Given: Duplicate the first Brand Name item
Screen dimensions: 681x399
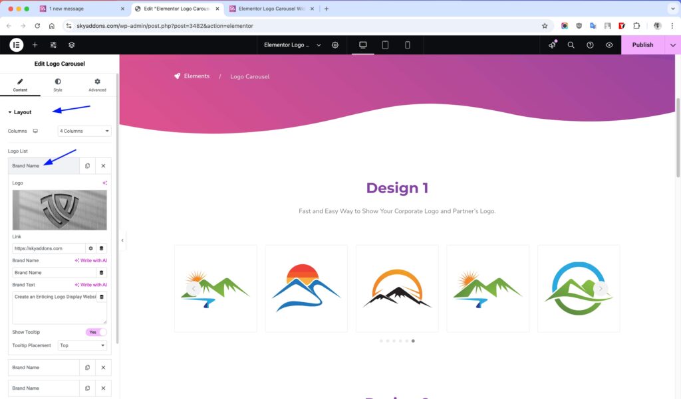Looking at the screenshot, I should point(87,166).
